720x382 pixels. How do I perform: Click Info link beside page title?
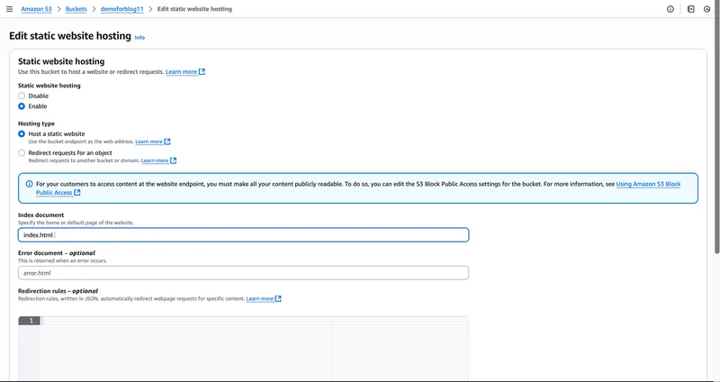pos(139,38)
